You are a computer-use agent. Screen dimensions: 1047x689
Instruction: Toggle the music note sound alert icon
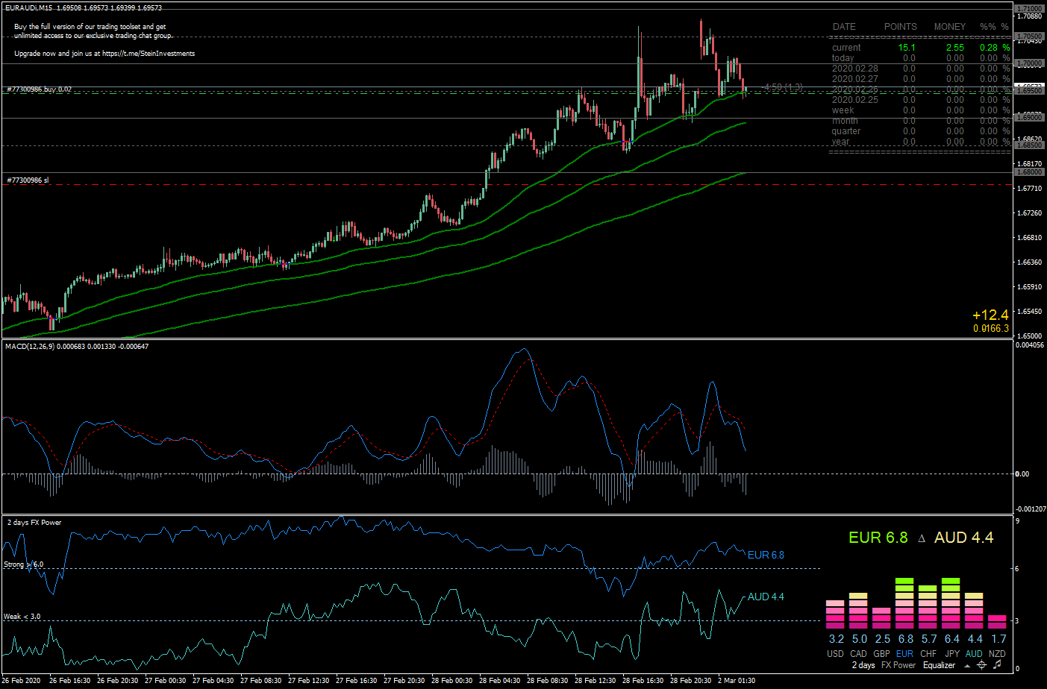[x=997, y=664]
